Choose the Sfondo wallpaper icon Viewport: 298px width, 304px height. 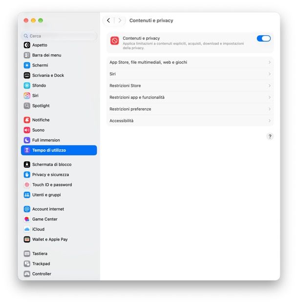point(27,85)
